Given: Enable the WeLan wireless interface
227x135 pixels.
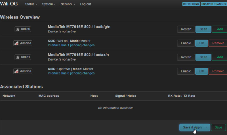Looking at the screenshot, I should [186, 43].
